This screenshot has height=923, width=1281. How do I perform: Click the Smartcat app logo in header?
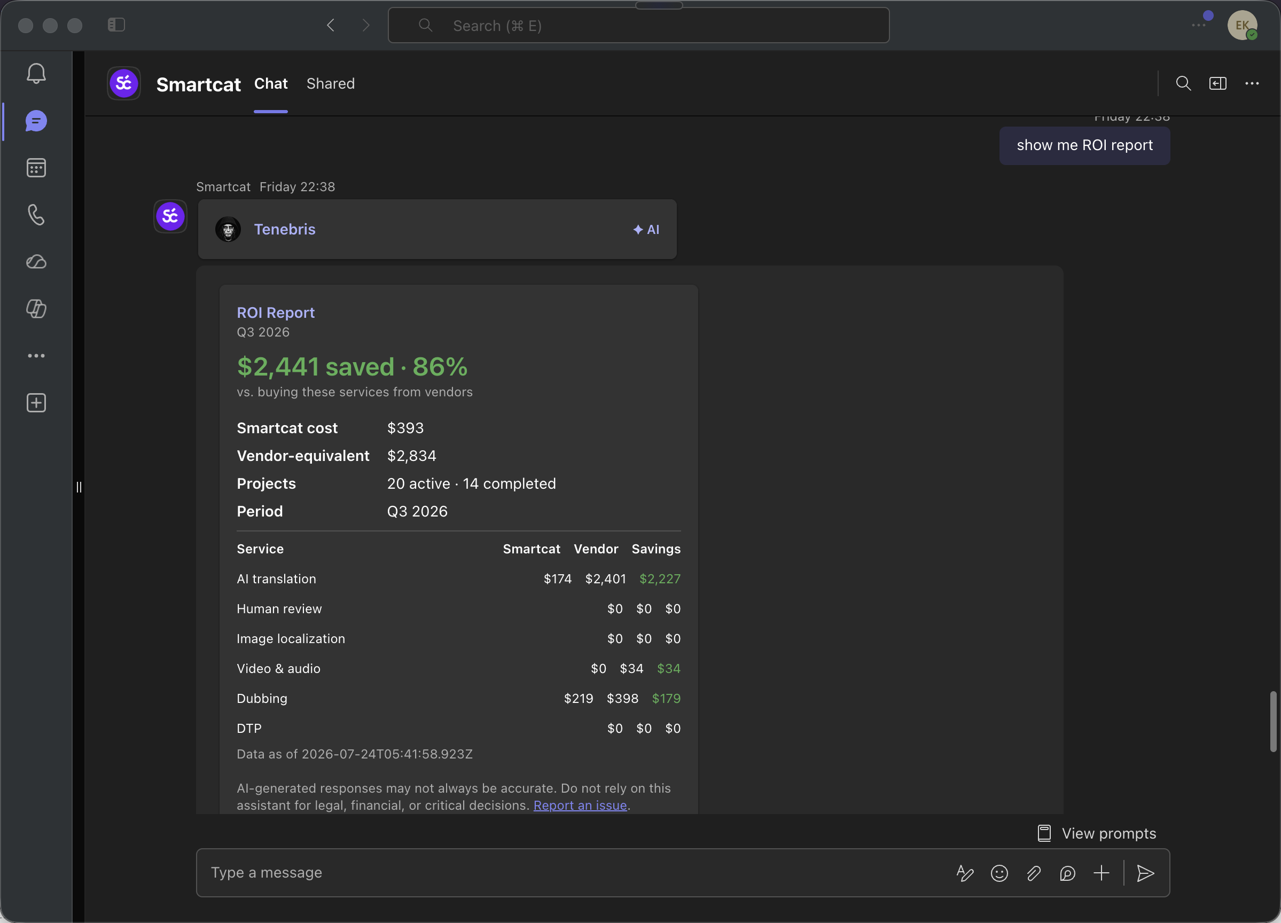[x=124, y=84]
